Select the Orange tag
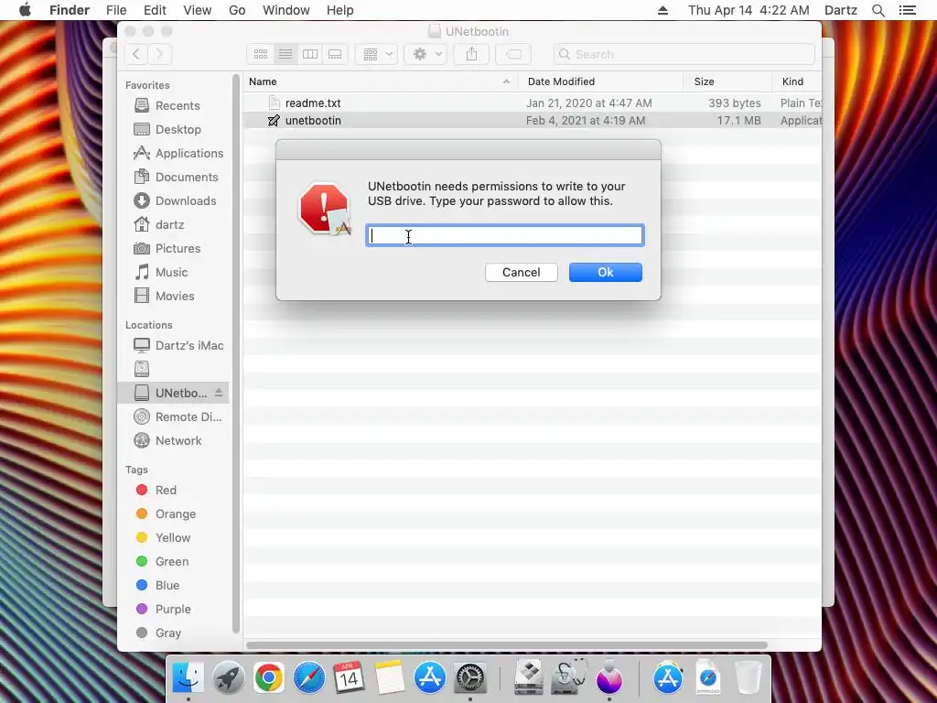Screen dimensions: 937x703 point(166,514)
